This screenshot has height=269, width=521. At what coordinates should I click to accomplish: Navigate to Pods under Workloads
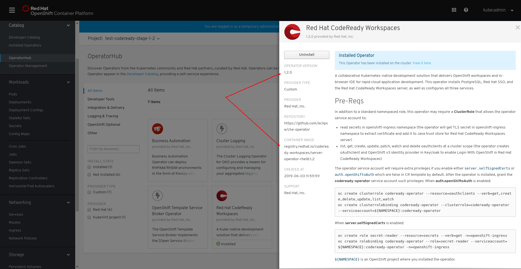13,94
